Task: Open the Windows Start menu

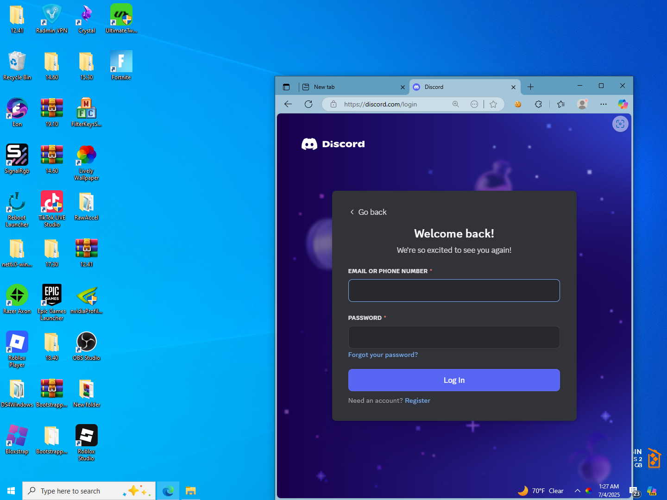Action: point(11,491)
